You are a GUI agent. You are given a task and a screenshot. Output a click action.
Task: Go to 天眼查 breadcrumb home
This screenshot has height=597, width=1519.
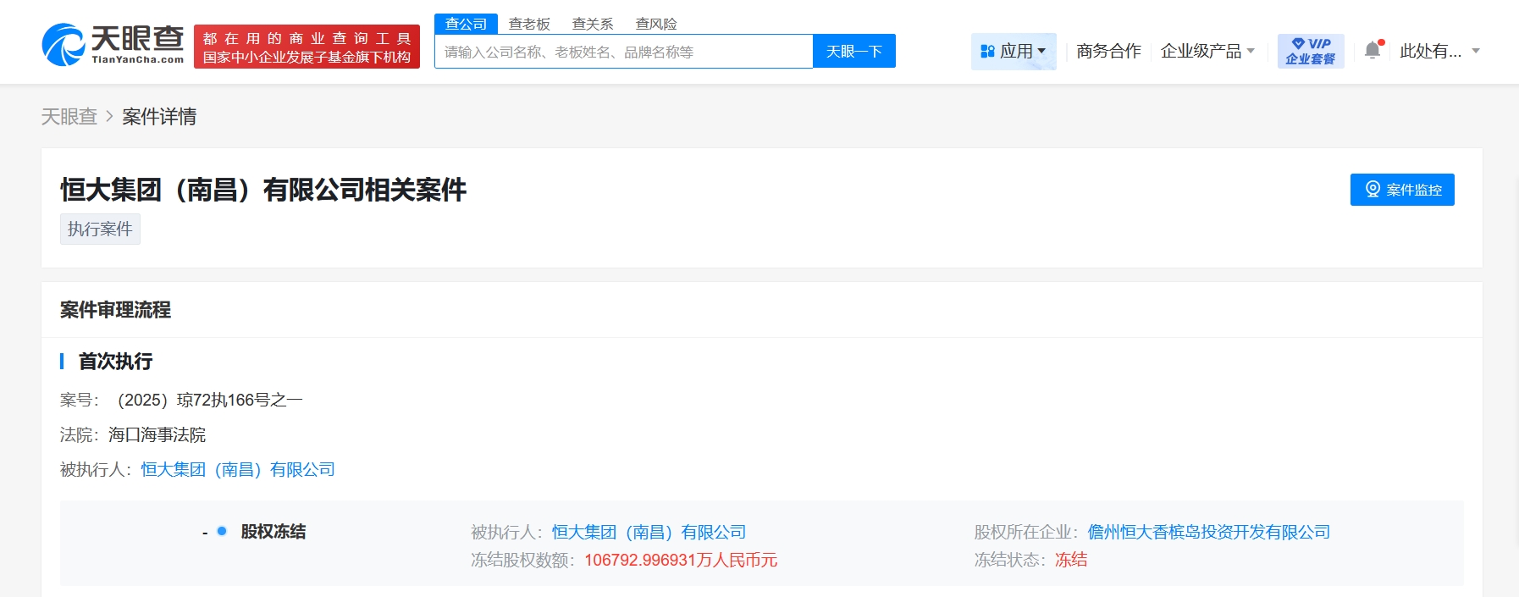(x=69, y=117)
